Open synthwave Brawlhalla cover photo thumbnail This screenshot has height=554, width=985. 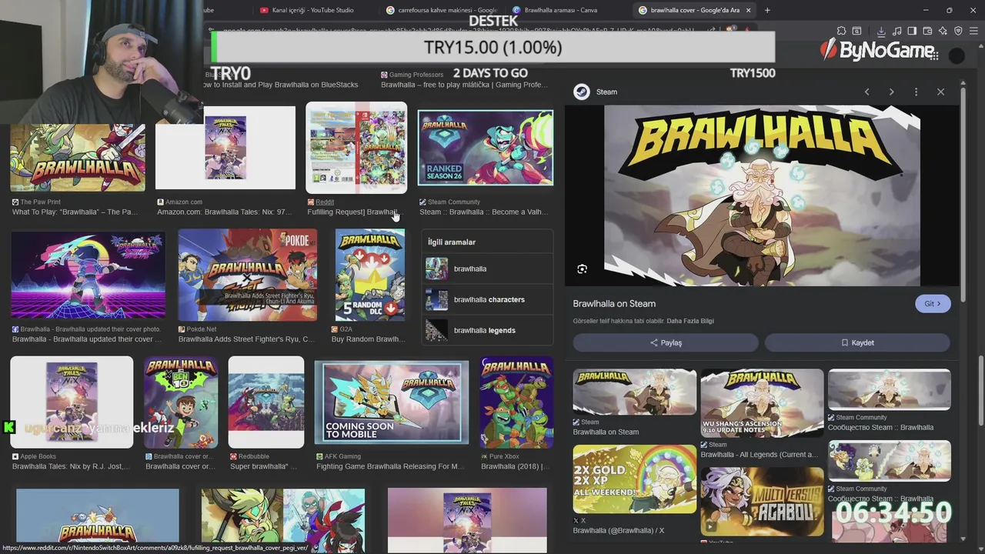(88, 275)
